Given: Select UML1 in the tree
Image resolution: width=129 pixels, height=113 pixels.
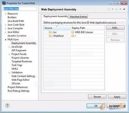Looking at the screenshot, I should [14, 69].
